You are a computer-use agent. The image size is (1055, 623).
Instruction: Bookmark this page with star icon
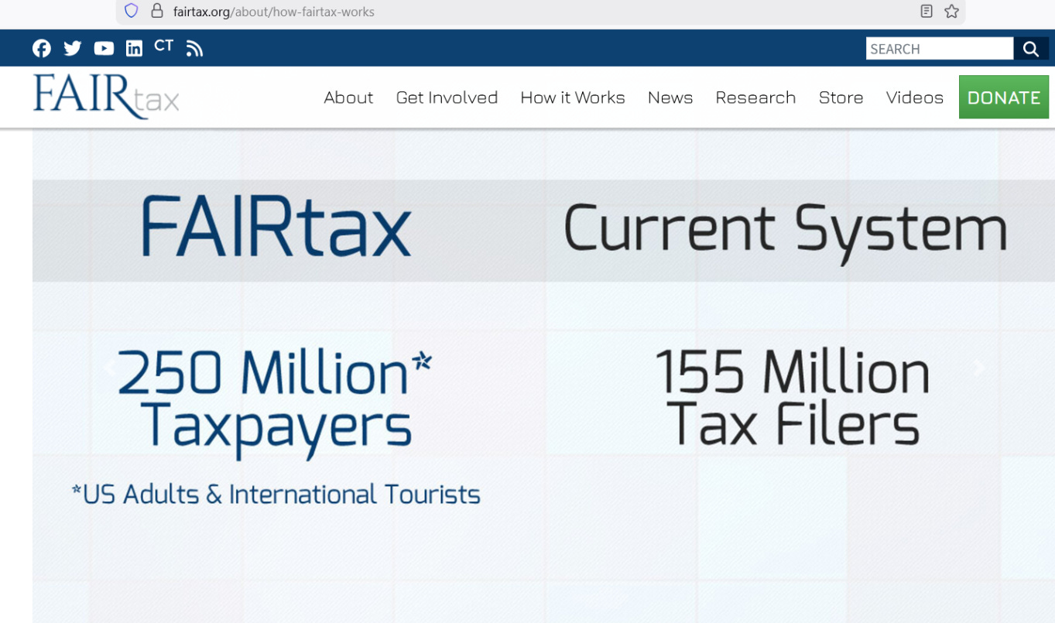point(951,11)
